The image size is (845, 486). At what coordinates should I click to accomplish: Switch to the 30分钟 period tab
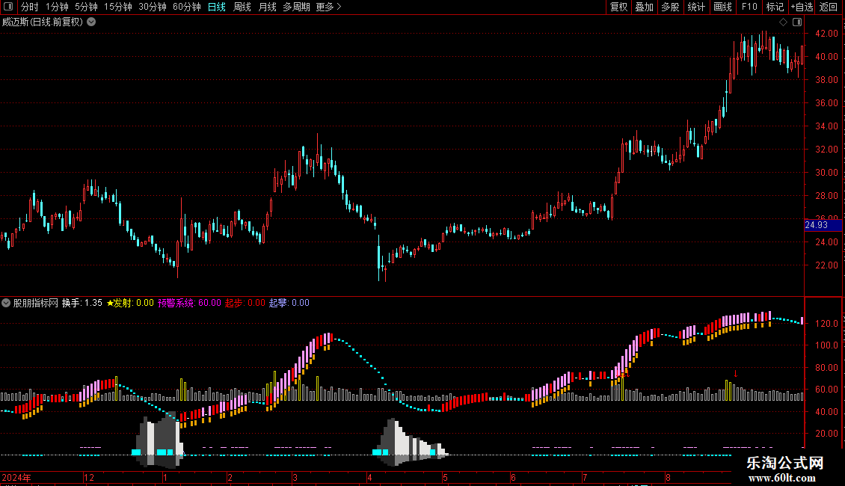coord(153,7)
